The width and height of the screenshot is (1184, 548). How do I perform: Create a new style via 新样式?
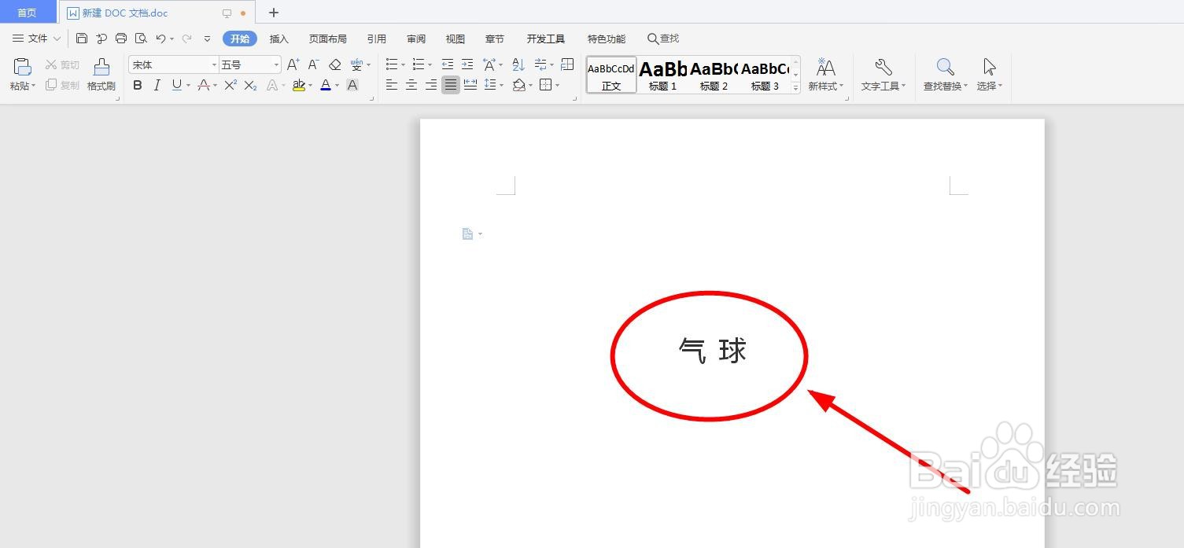[x=824, y=75]
